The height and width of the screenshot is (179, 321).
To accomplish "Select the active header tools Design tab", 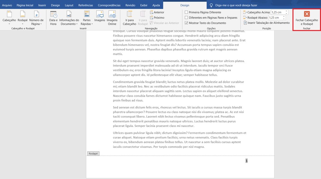I will tap(185, 5).
